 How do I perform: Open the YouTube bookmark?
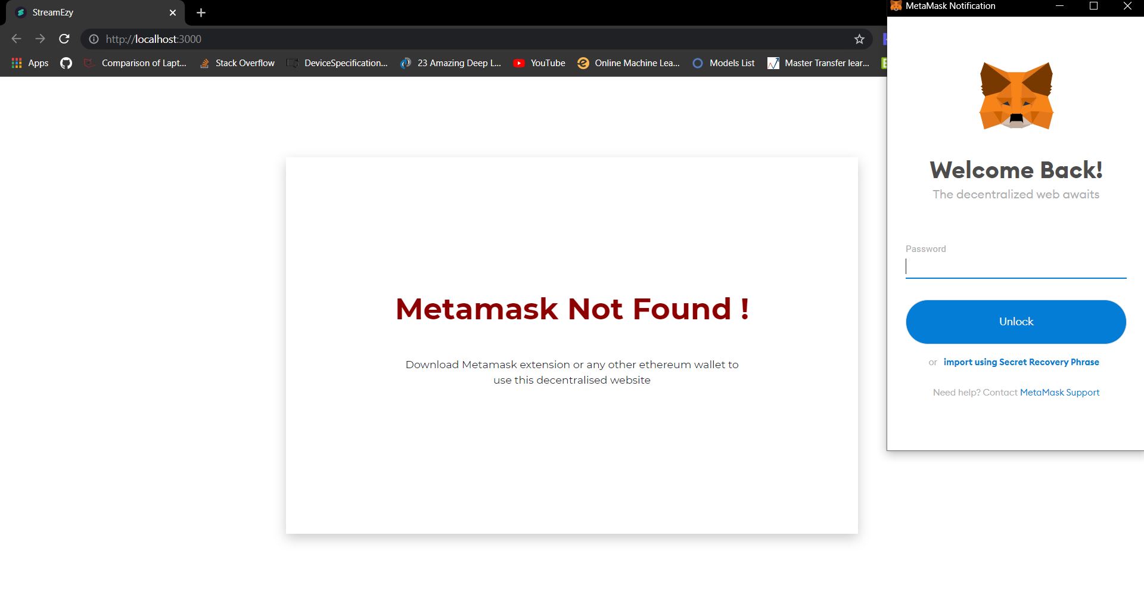click(539, 63)
